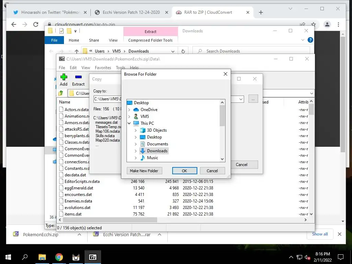Expand the VM5 tree node
Viewport: 352px width, 264px height.
129,117
